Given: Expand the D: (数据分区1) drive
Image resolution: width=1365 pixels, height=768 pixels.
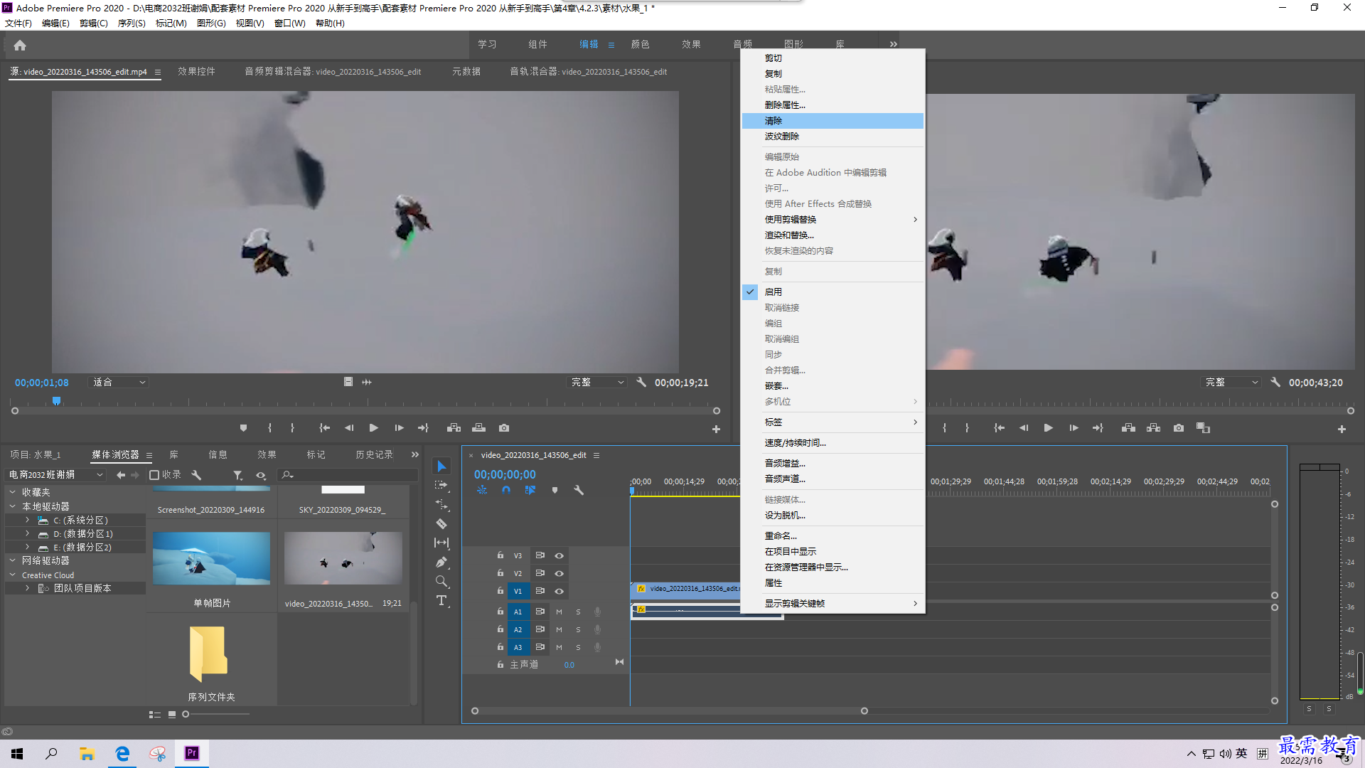Looking at the screenshot, I should coord(27,534).
